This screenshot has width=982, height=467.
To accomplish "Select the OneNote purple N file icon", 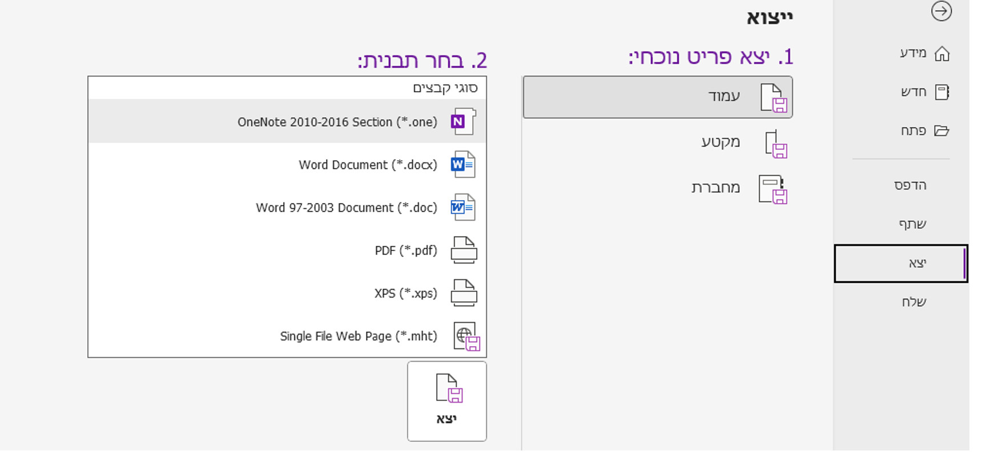I will tap(463, 121).
